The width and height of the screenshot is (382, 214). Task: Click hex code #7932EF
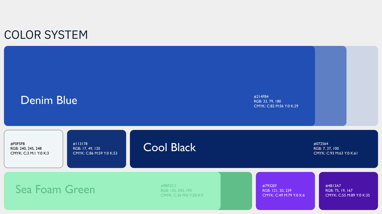[x=270, y=186]
